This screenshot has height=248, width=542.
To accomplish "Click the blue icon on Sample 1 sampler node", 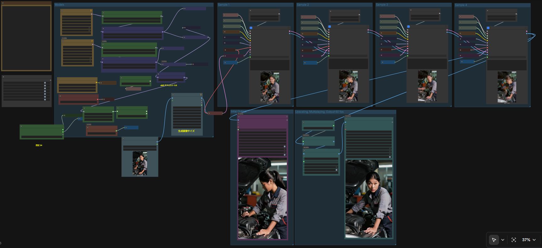I will pos(251,28).
